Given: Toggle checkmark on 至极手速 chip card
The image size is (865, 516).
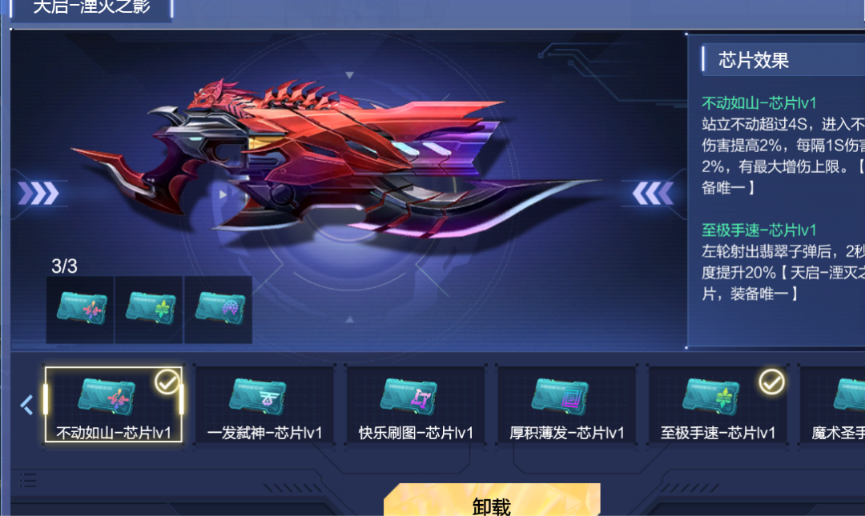Looking at the screenshot, I should (x=771, y=382).
